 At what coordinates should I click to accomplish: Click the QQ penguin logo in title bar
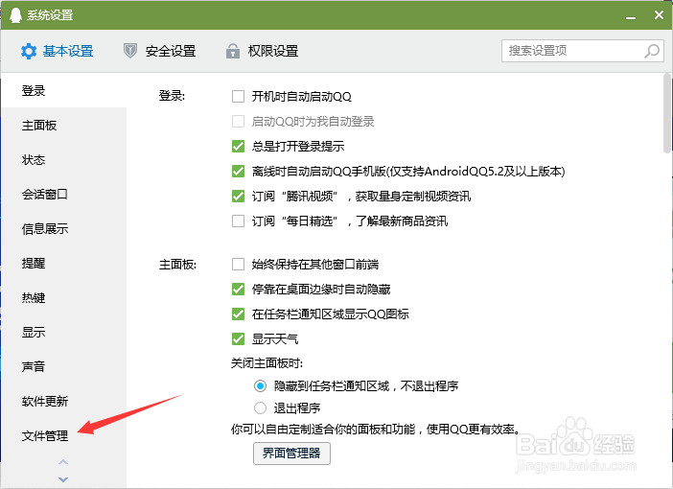point(15,14)
